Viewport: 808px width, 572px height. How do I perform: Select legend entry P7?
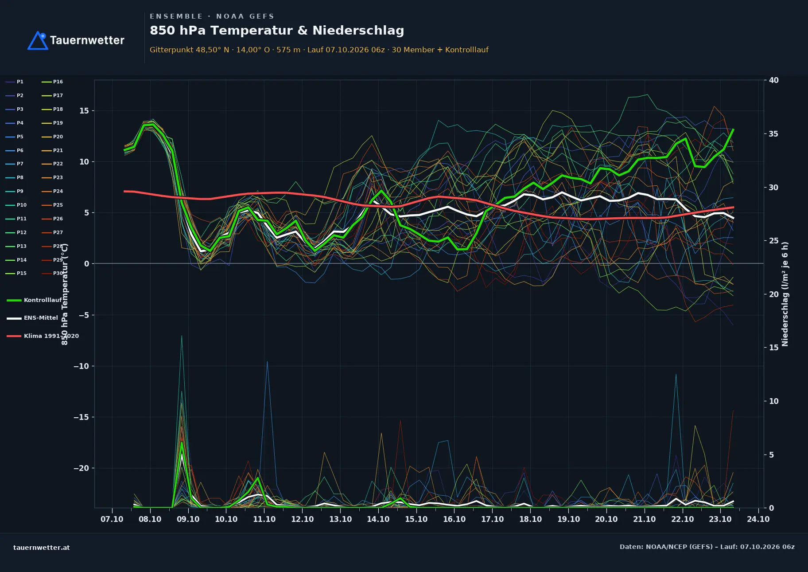(14, 164)
